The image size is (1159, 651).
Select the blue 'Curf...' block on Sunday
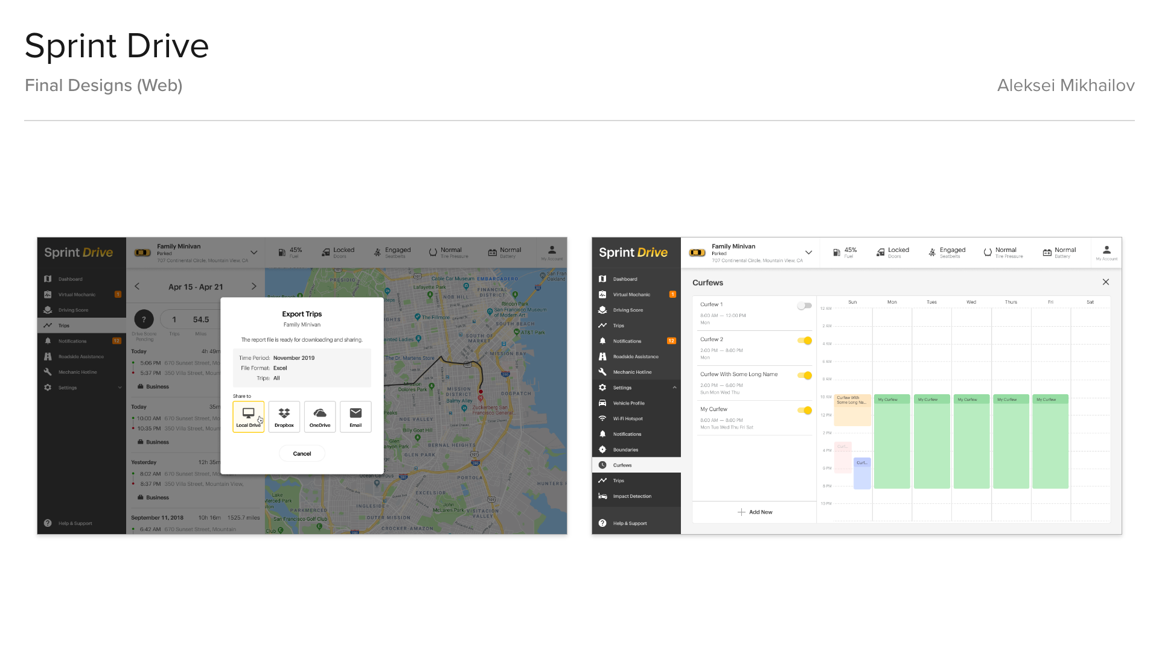(862, 474)
